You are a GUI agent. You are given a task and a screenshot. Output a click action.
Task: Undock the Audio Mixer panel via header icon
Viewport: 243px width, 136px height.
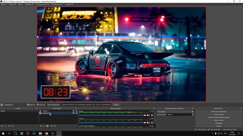154,108
